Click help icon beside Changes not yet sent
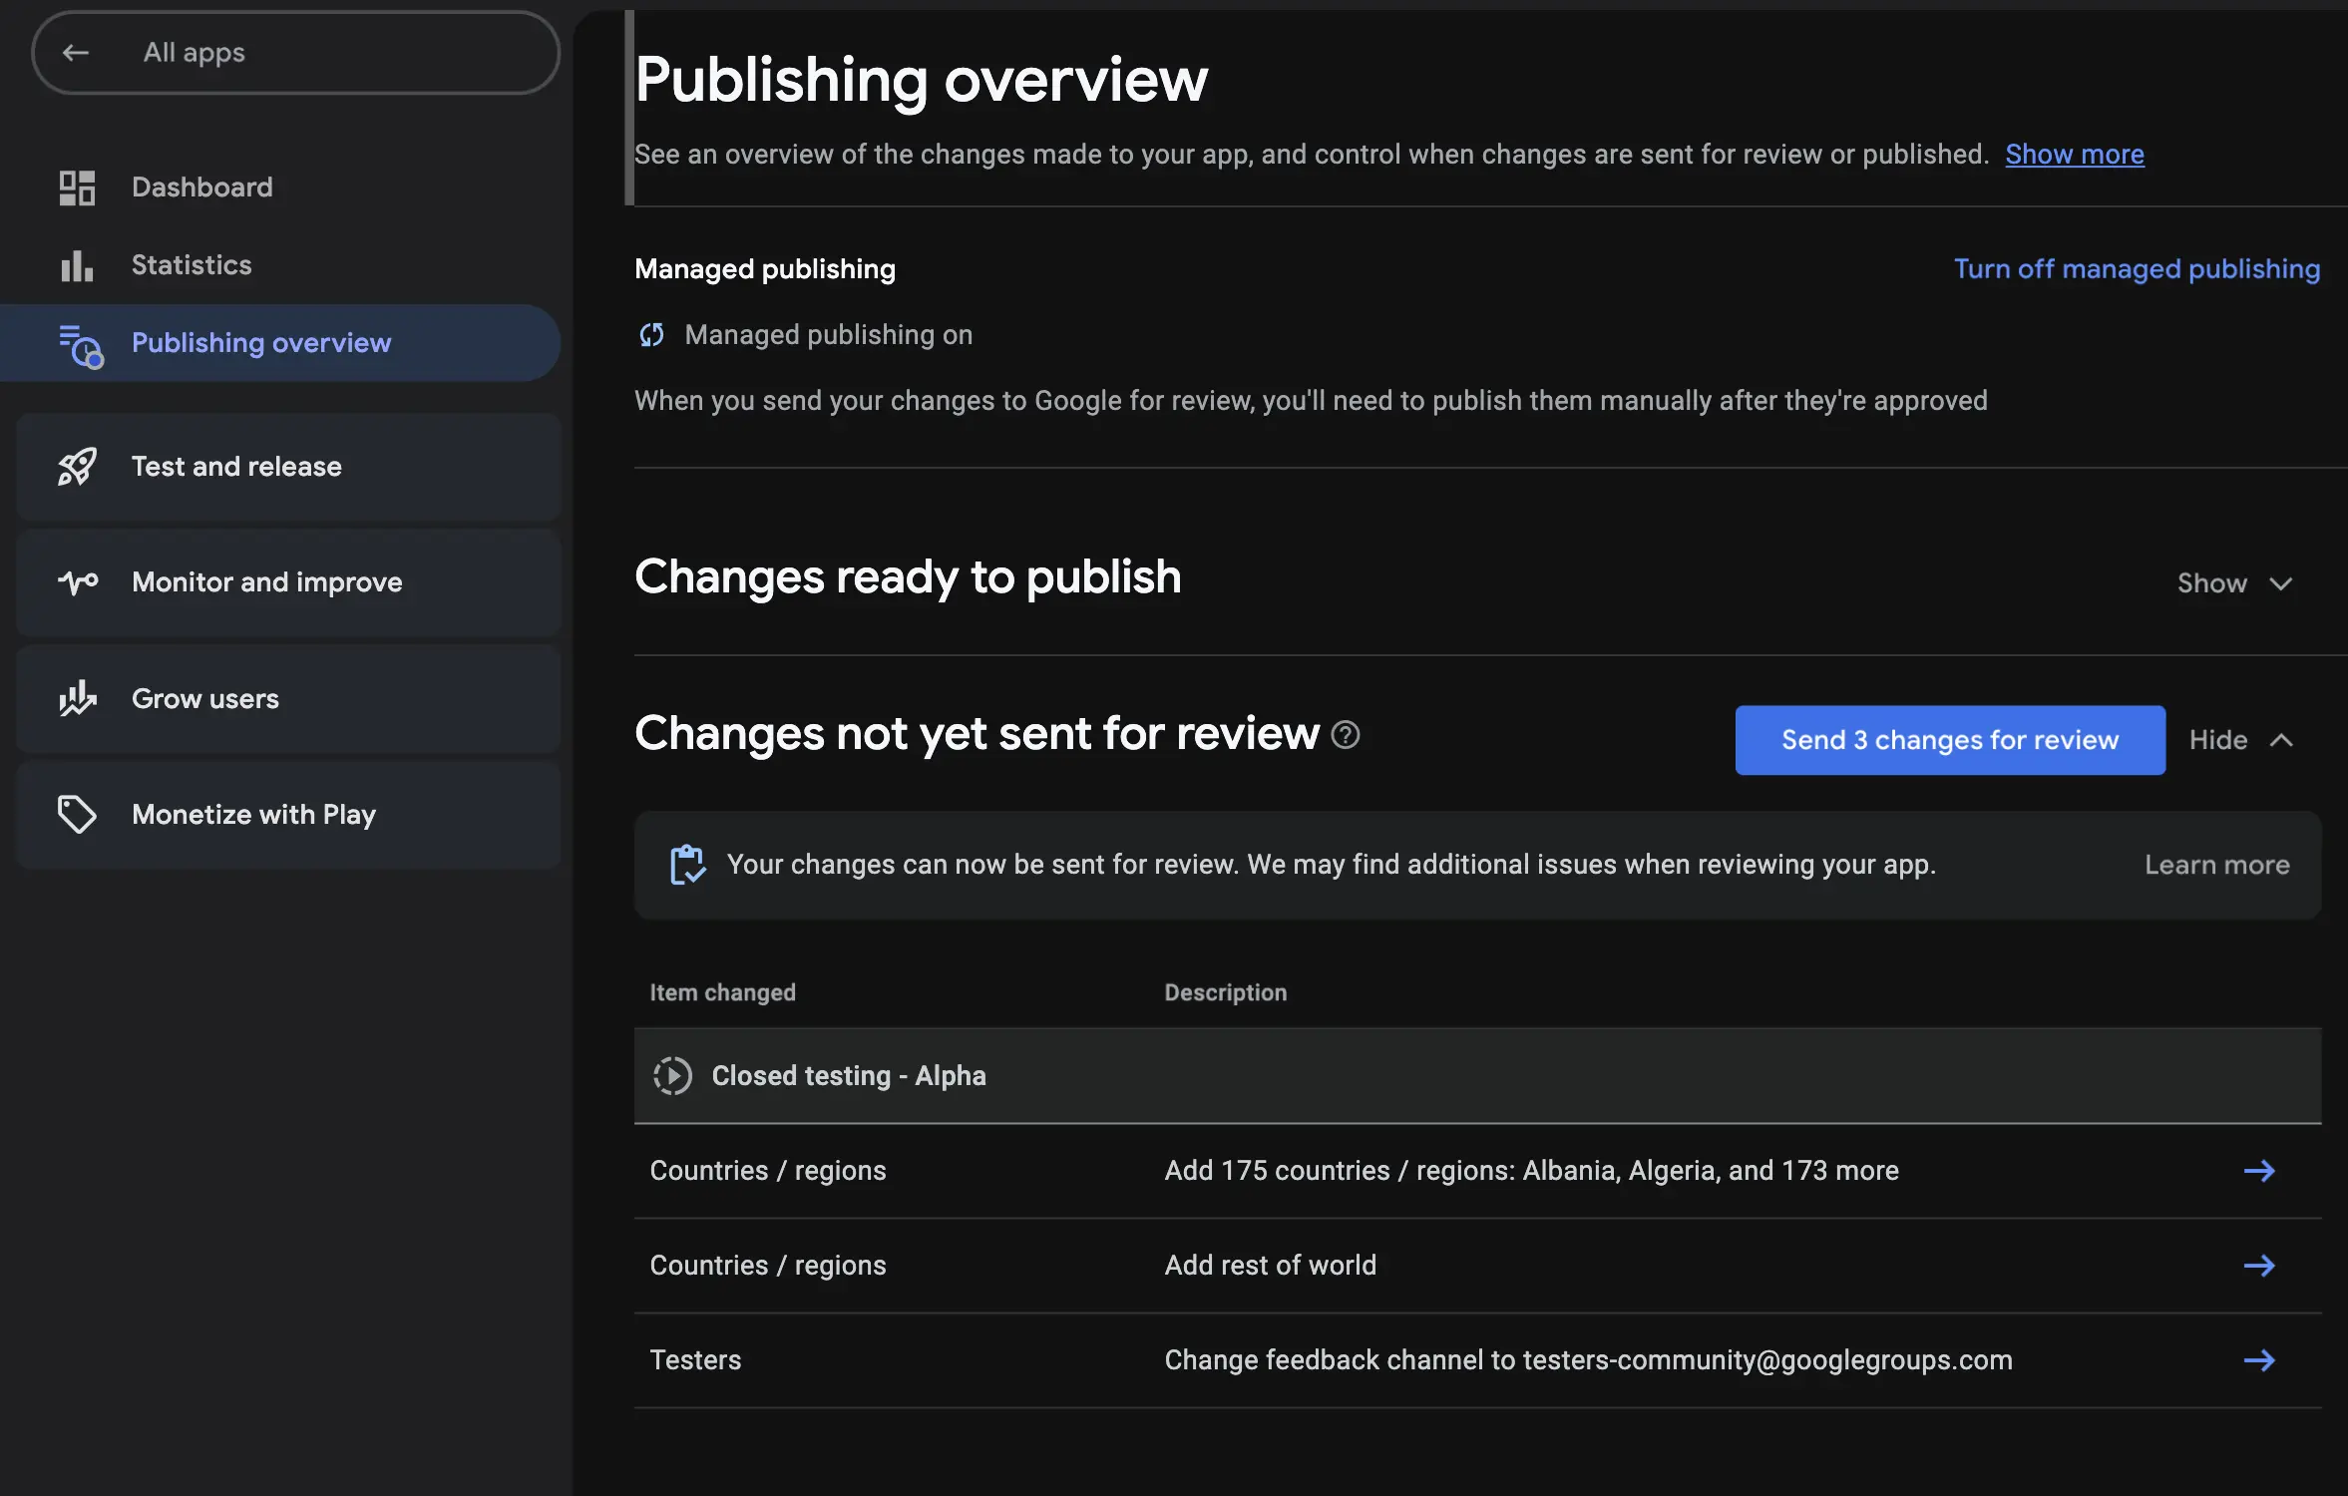The height and width of the screenshot is (1496, 2348). pos(1346,735)
